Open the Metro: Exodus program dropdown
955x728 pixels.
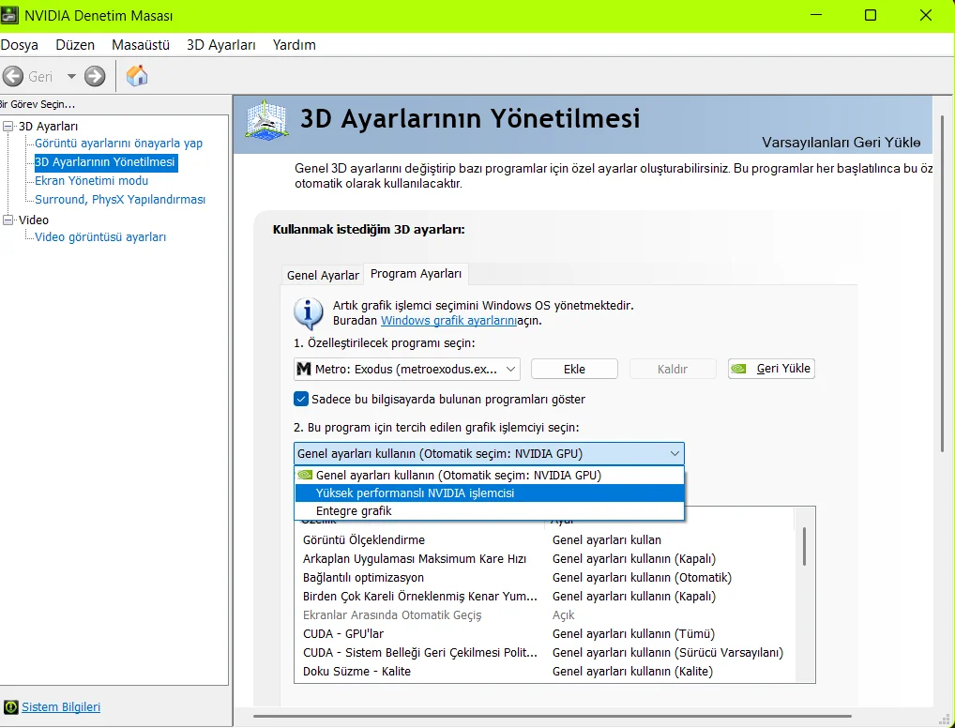407,369
